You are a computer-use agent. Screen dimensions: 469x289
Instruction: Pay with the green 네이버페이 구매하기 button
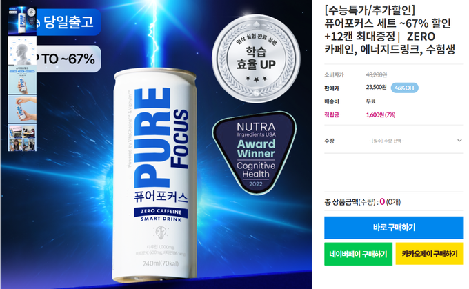[358, 254]
